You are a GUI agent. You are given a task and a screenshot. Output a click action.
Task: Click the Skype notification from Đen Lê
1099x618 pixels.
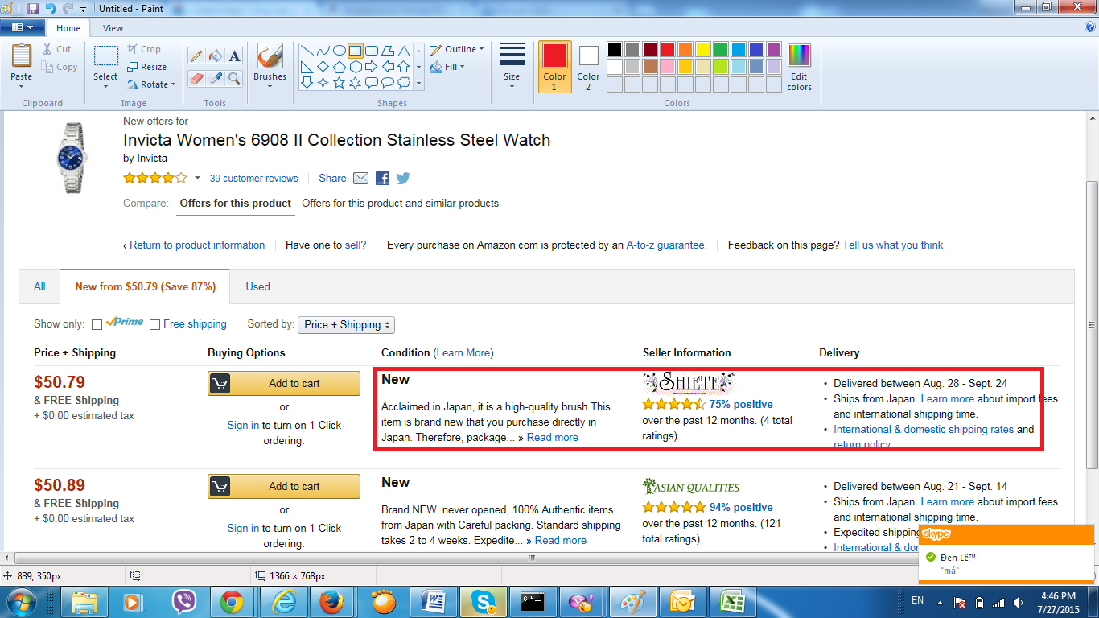coord(1006,554)
